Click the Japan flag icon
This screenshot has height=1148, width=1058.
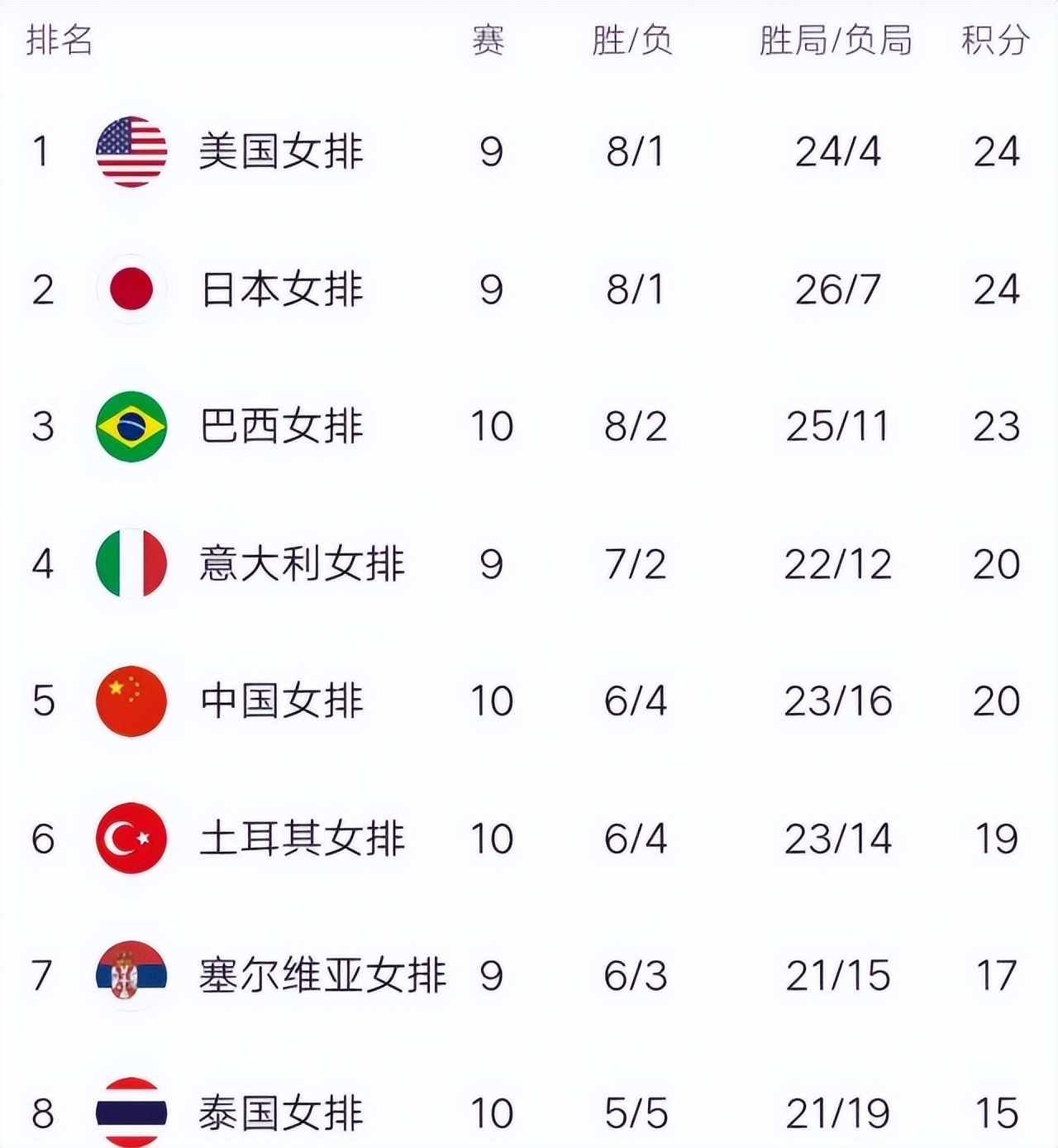click(131, 289)
